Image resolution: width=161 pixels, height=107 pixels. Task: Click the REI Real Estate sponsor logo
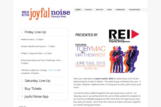click(124, 36)
